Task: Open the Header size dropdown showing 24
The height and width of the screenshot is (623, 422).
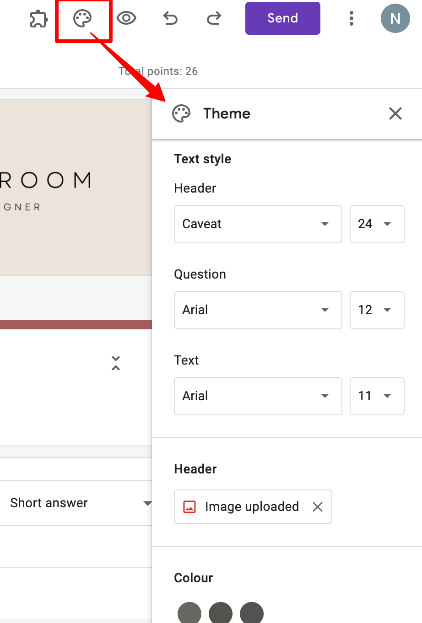Action: pyautogui.click(x=377, y=224)
